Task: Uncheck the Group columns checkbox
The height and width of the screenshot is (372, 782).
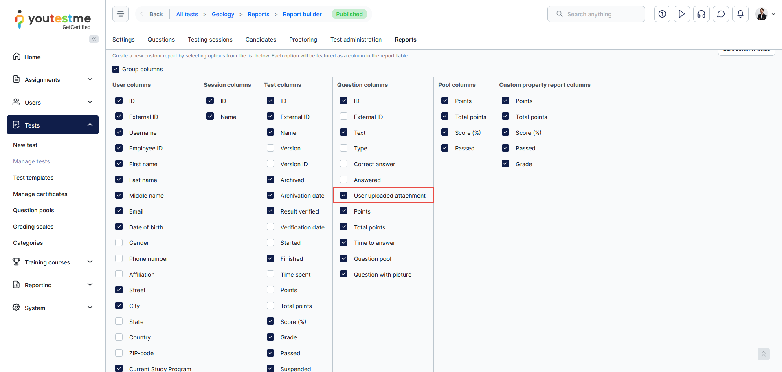Action: pos(116,69)
